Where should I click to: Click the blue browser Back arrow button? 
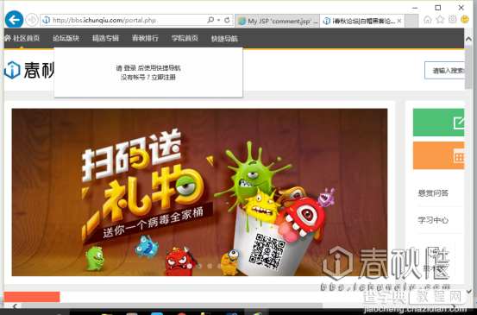click(x=14, y=20)
